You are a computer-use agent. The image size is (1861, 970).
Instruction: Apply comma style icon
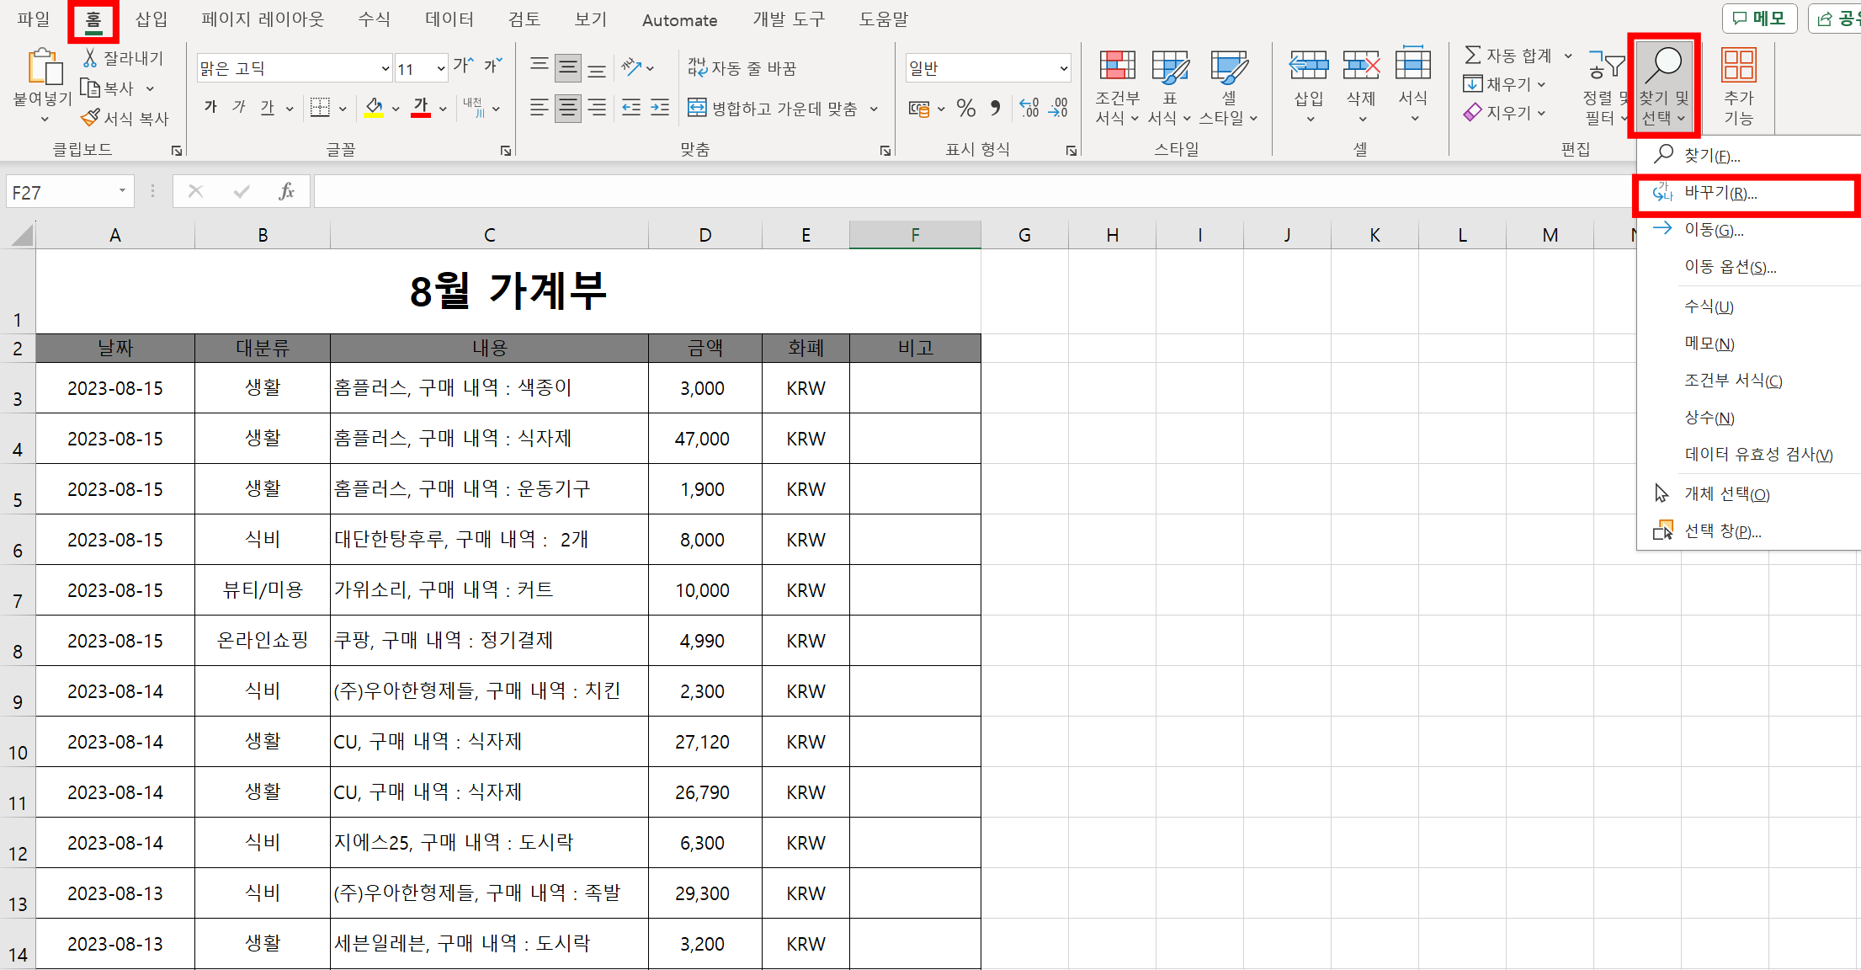pos(996,108)
